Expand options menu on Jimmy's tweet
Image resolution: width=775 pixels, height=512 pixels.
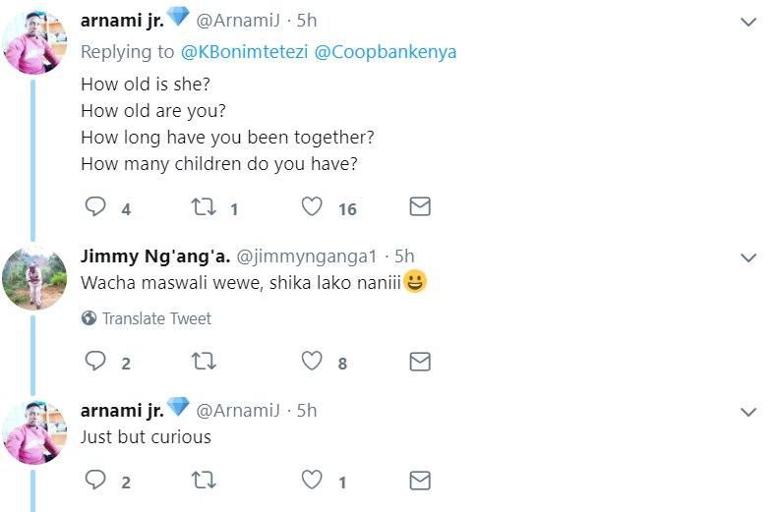748,258
